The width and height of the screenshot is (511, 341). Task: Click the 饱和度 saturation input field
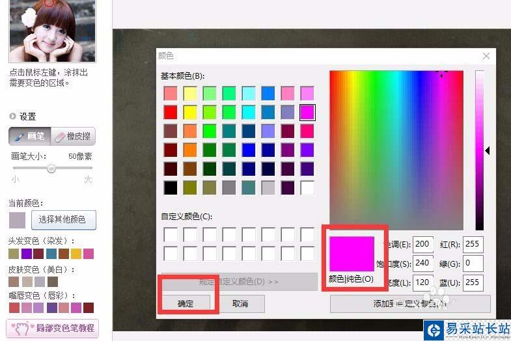(x=423, y=264)
